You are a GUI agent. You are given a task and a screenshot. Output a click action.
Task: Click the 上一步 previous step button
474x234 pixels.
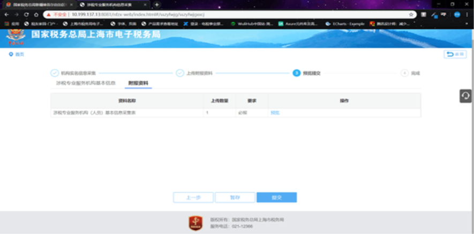(x=193, y=198)
